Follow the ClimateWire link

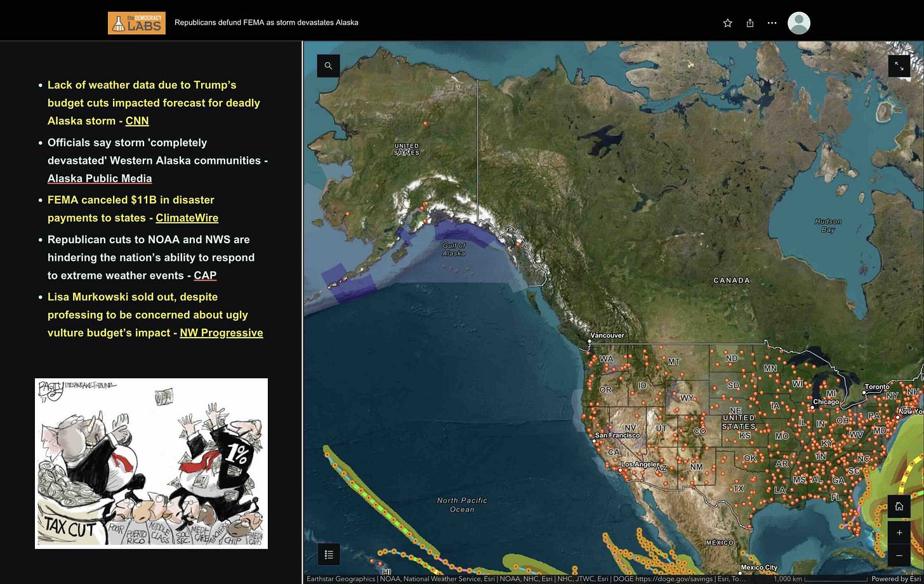[187, 218]
